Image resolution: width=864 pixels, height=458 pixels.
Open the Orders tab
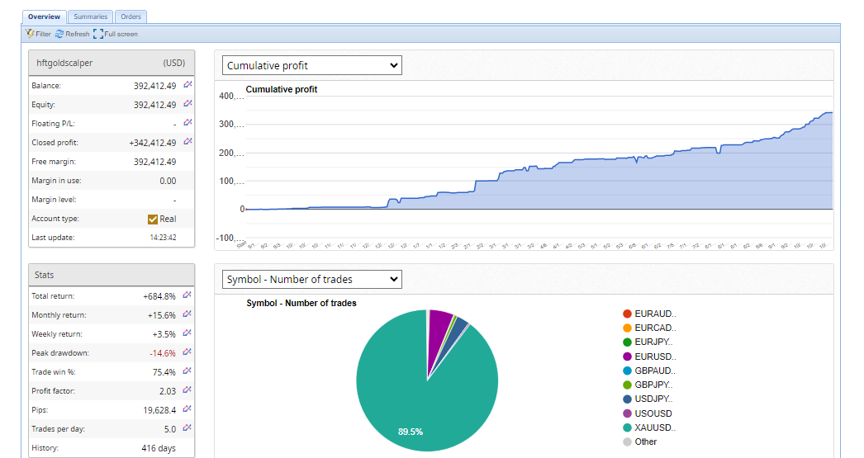coord(131,17)
